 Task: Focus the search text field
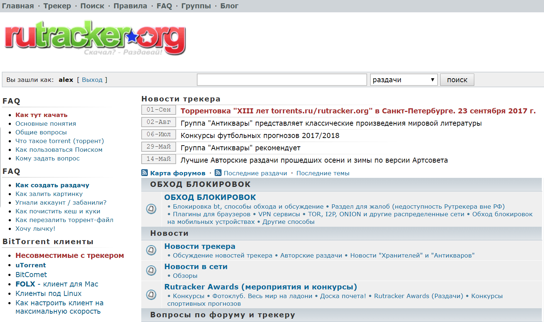pyautogui.click(x=282, y=80)
